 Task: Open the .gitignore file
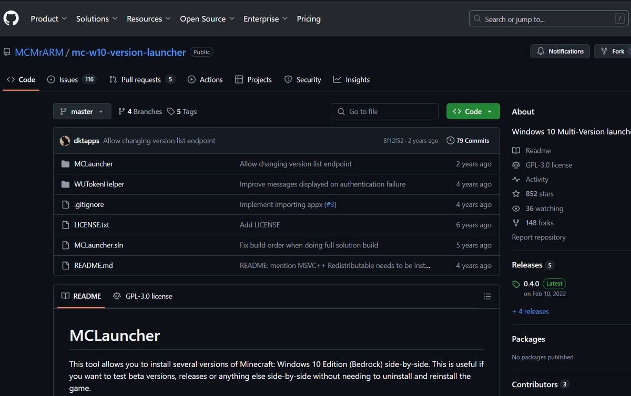[x=89, y=204]
